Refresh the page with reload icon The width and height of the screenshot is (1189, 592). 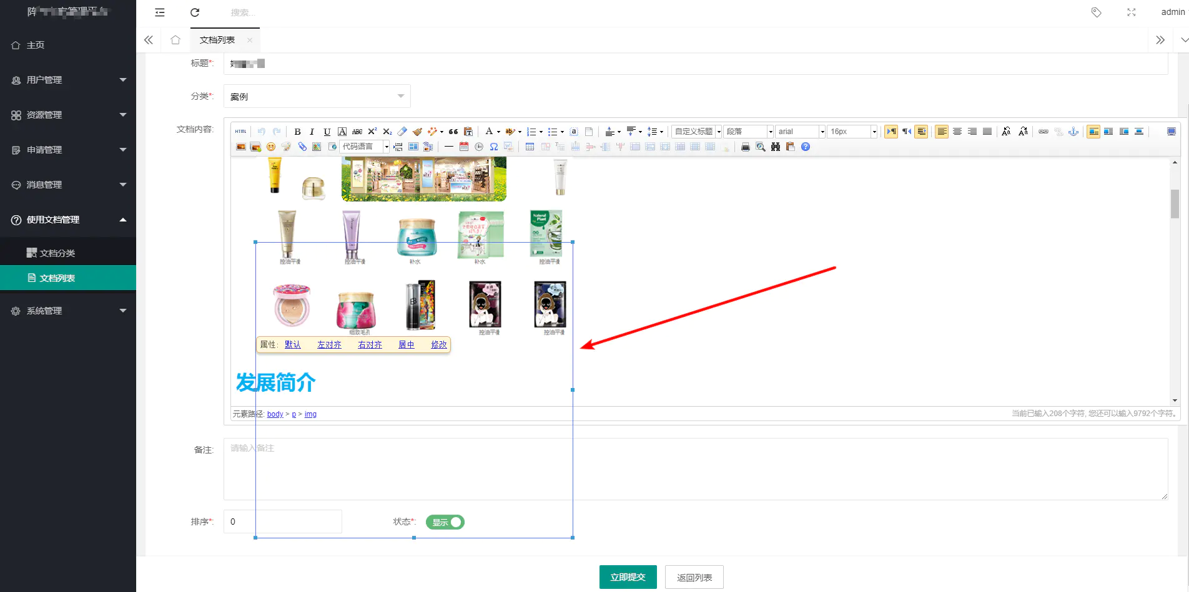[x=195, y=12]
